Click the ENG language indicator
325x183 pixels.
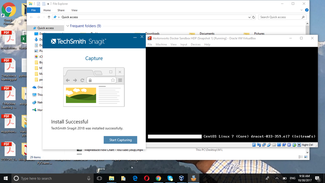[292, 178]
